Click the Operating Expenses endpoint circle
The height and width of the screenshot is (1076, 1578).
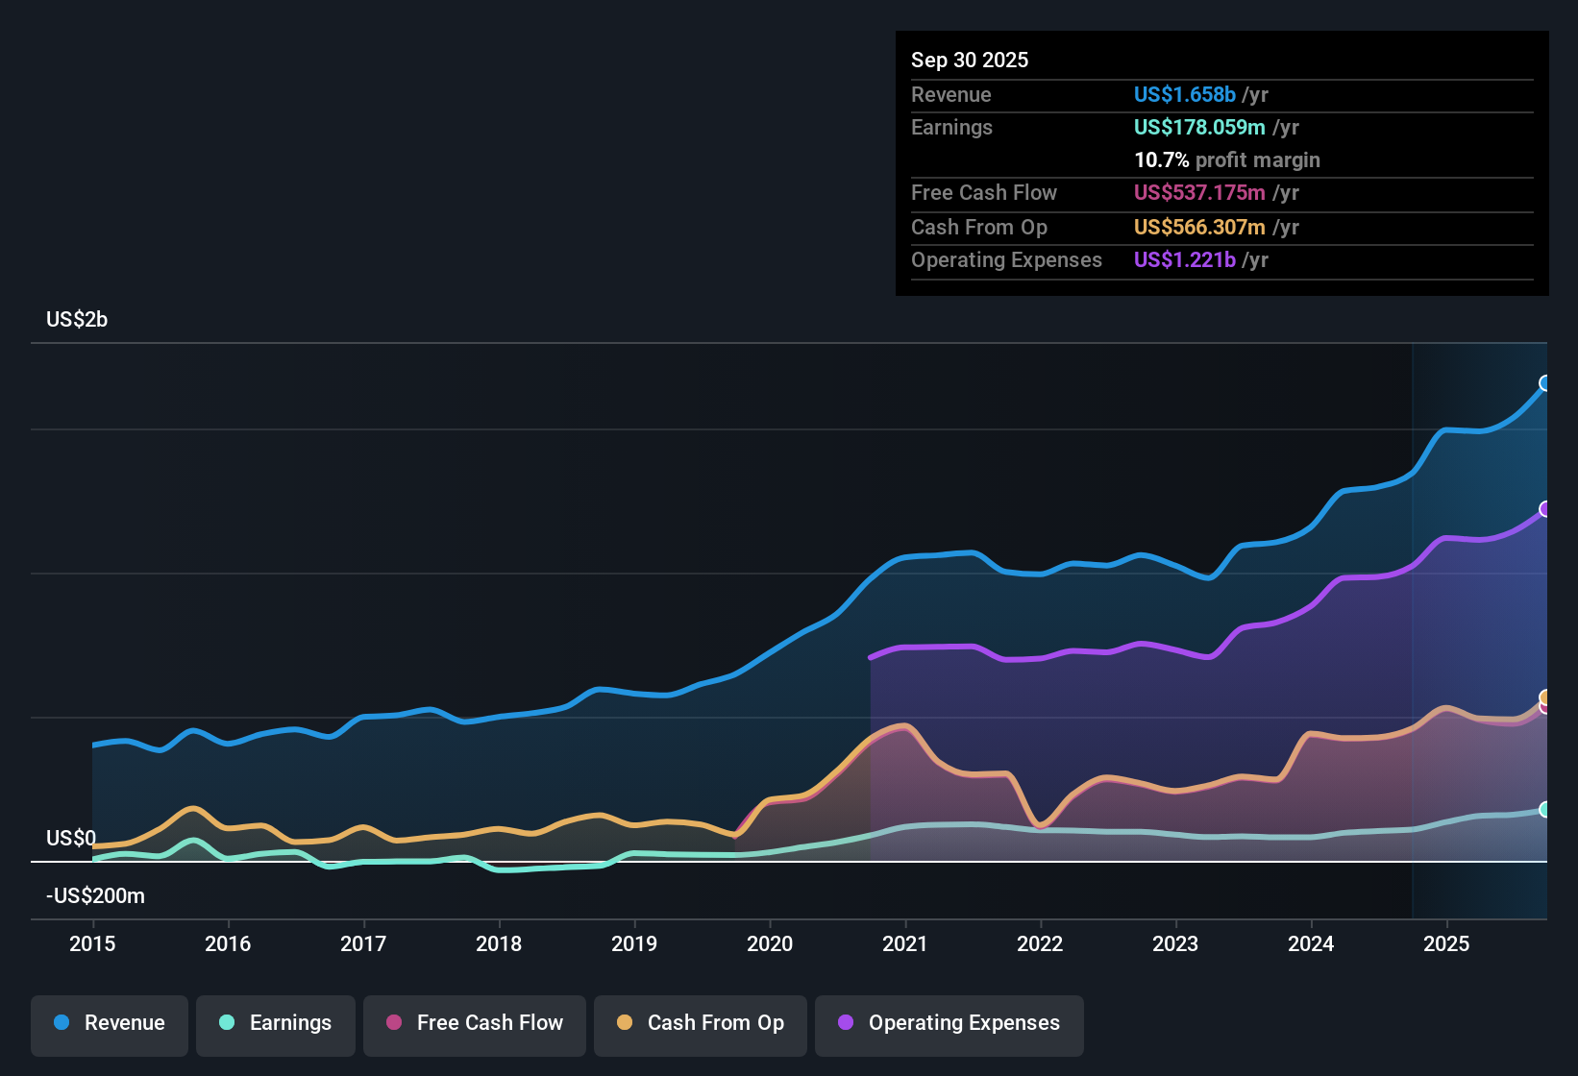pyautogui.click(x=1545, y=509)
